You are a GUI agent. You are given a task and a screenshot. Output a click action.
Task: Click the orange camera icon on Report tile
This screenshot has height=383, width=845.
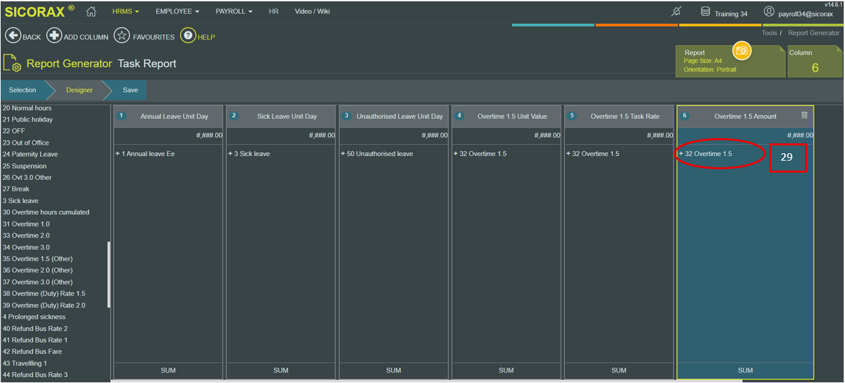(x=741, y=50)
